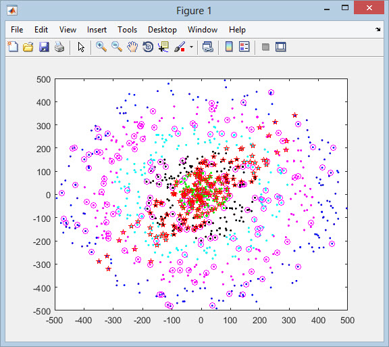Select the Rotate 3D tool

pyautogui.click(x=148, y=47)
